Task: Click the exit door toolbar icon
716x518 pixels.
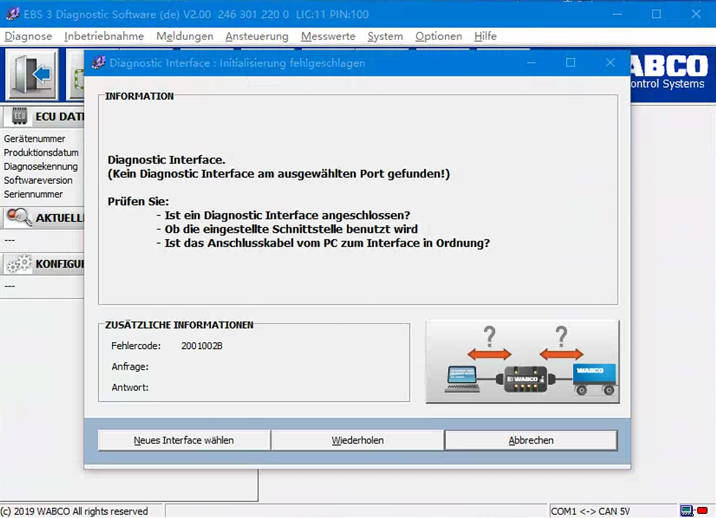Action: (32, 74)
